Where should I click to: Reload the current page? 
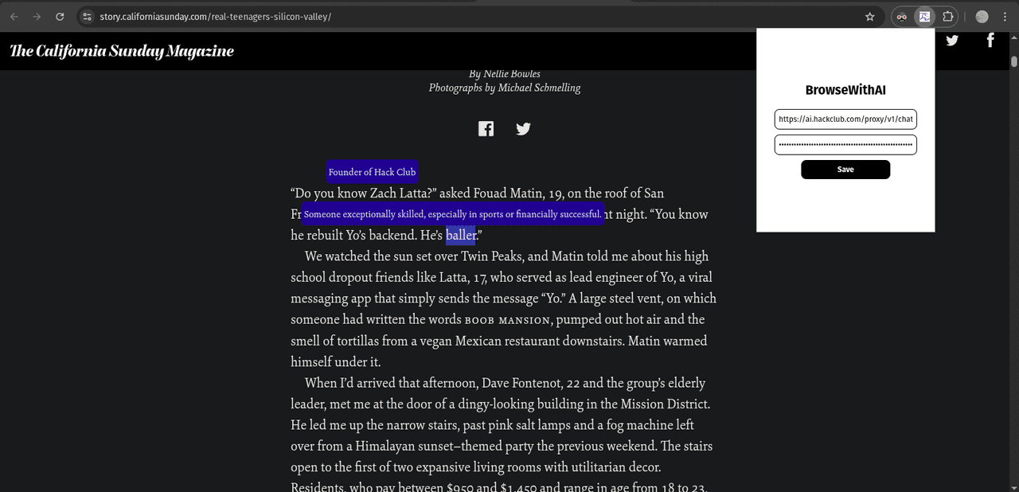pos(60,17)
